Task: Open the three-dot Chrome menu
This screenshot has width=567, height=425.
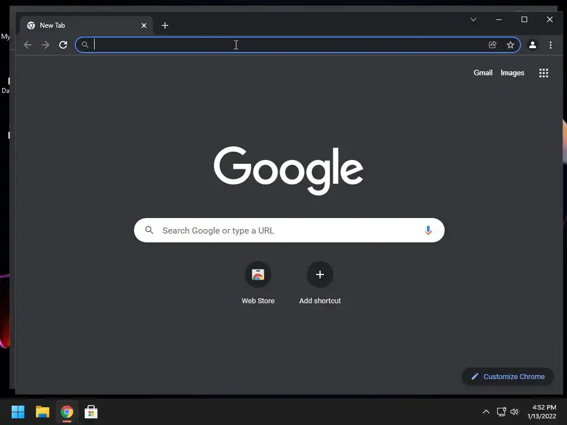Action: tap(550, 45)
